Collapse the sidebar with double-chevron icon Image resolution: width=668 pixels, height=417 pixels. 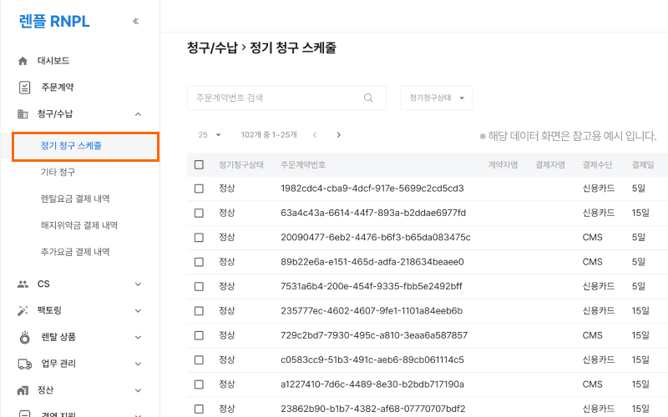point(135,22)
